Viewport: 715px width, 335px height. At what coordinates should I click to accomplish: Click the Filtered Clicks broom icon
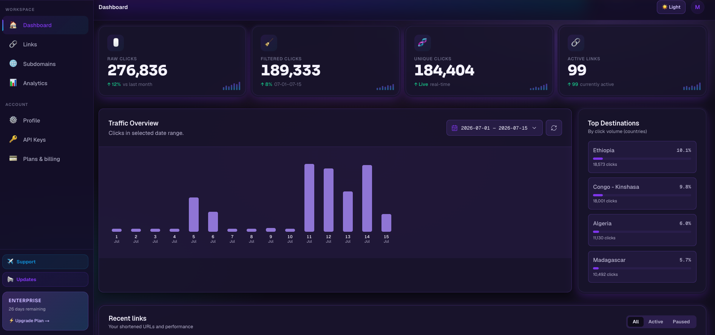tap(269, 43)
